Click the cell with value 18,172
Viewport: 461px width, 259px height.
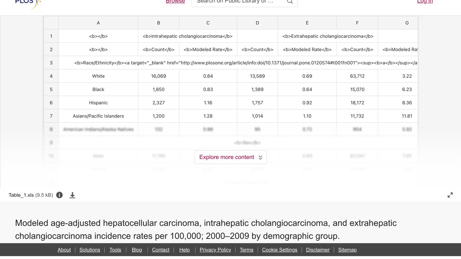tap(357, 103)
